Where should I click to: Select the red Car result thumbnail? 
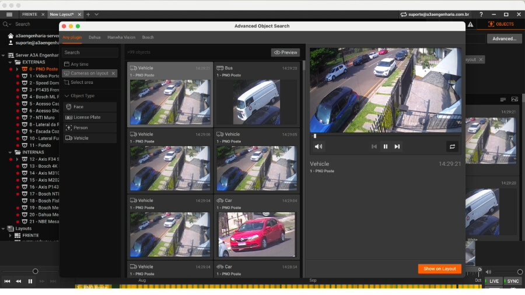tap(257, 234)
